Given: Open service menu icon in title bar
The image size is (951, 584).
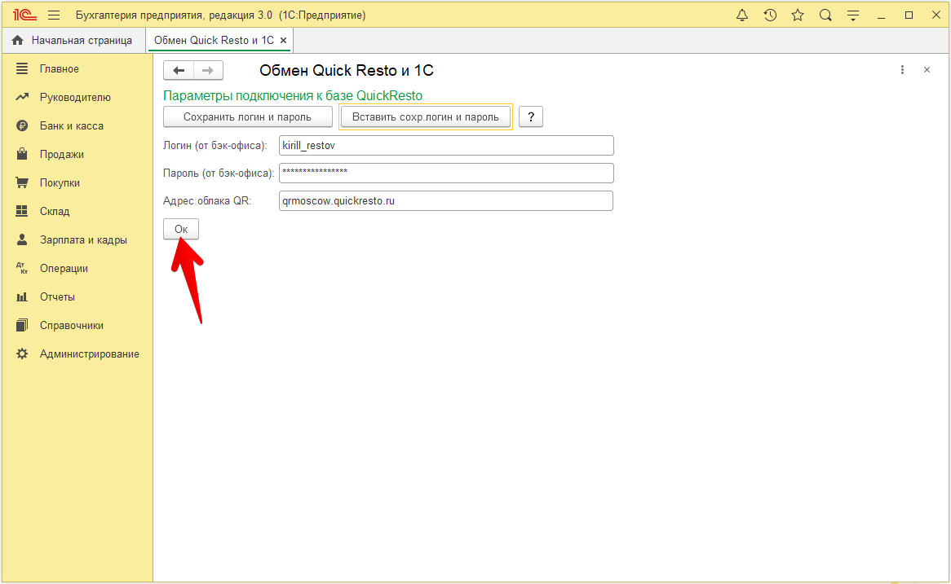Looking at the screenshot, I should point(853,15).
